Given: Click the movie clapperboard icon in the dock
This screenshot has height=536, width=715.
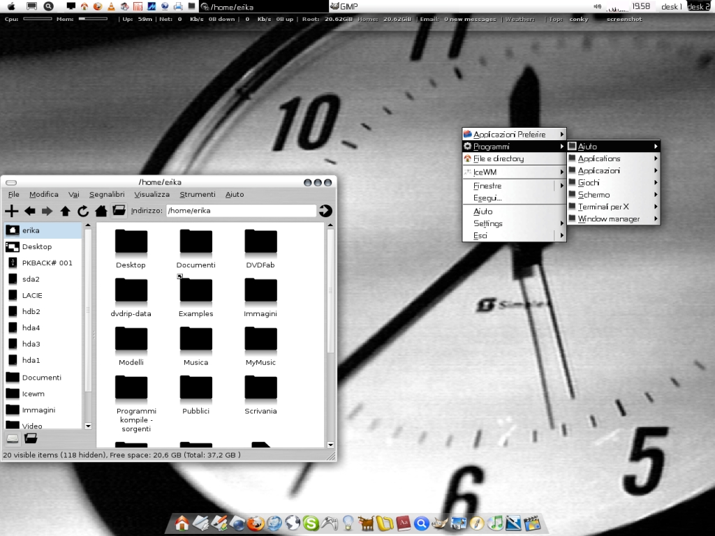Looking at the screenshot, I should pyautogui.click(x=532, y=523).
